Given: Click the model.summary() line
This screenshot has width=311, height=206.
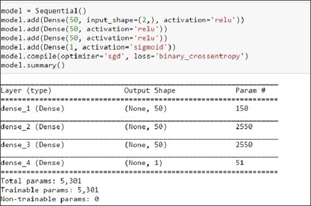Looking at the screenshot, I should (x=33, y=65).
